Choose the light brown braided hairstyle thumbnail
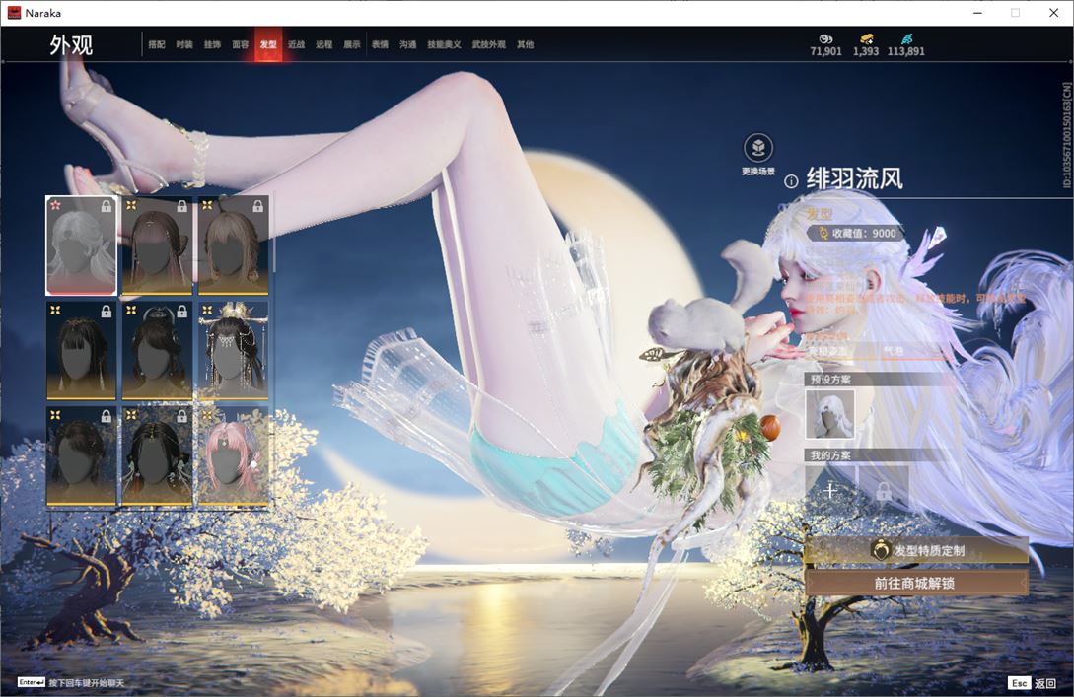 coord(233,245)
